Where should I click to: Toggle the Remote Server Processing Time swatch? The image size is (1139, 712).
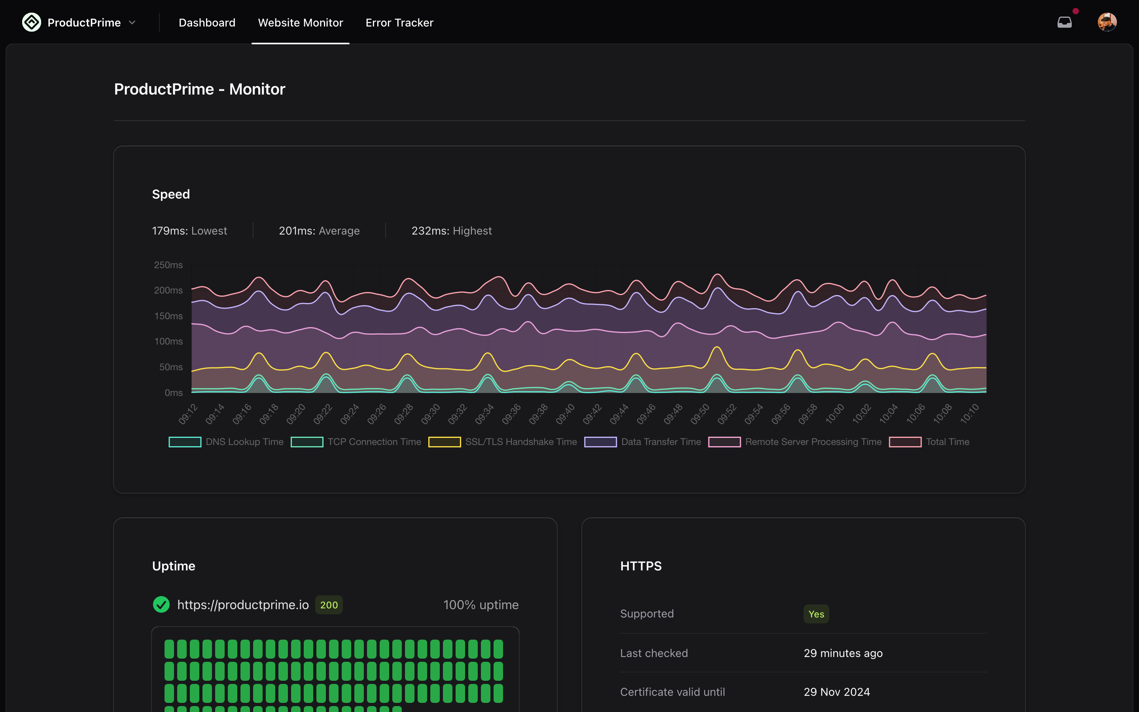click(x=725, y=442)
